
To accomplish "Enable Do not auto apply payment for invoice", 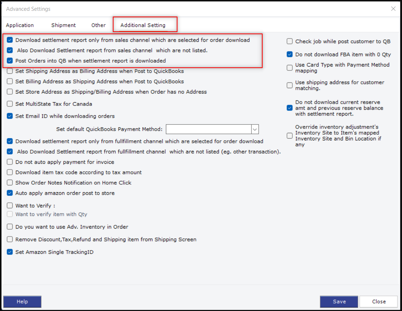I will [10, 162].
